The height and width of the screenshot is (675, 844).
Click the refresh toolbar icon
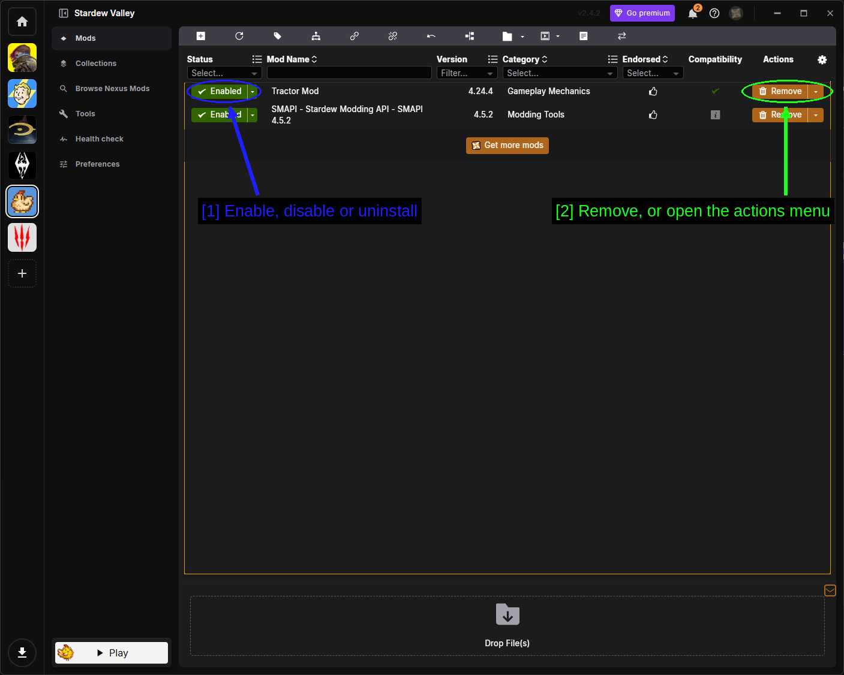239,36
